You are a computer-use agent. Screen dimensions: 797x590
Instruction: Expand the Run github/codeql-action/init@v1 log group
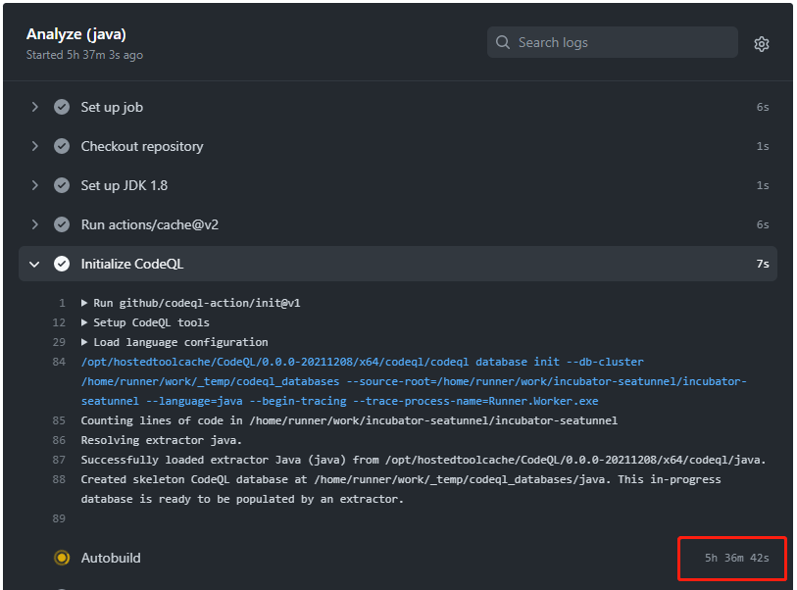84,303
